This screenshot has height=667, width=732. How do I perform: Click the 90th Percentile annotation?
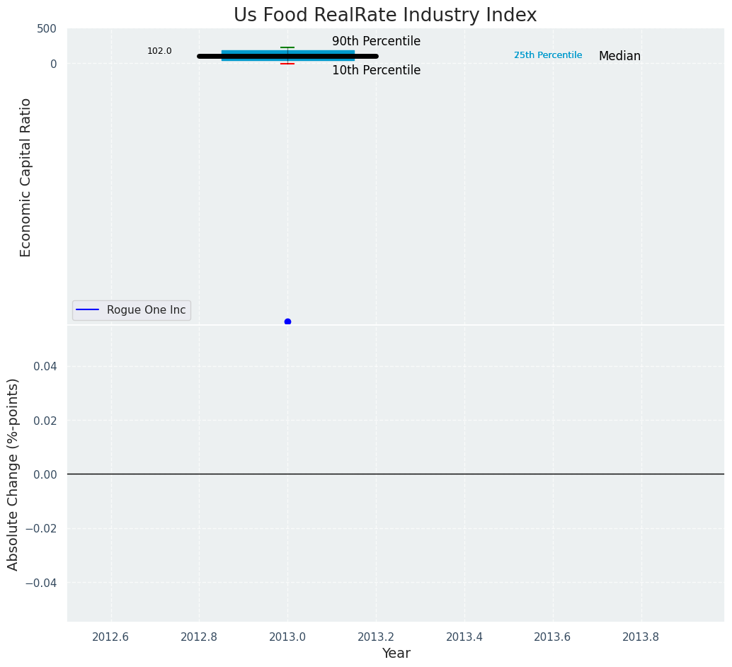pos(376,41)
